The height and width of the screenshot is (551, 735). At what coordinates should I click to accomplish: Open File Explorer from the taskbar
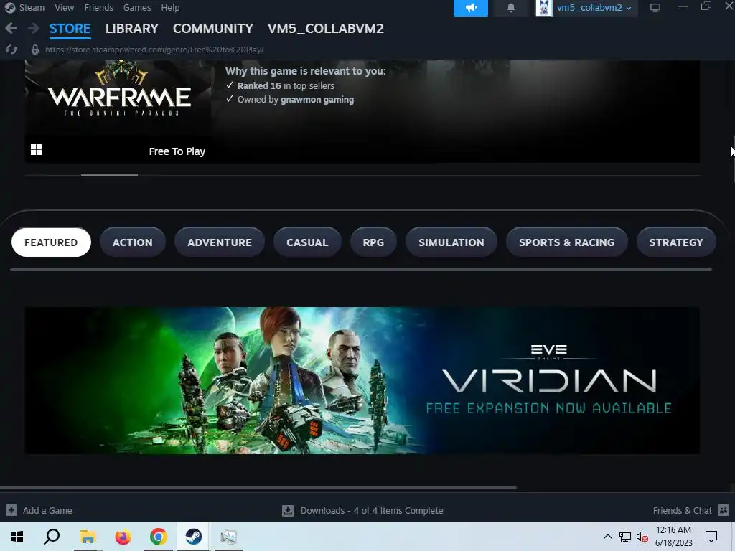[x=88, y=537]
